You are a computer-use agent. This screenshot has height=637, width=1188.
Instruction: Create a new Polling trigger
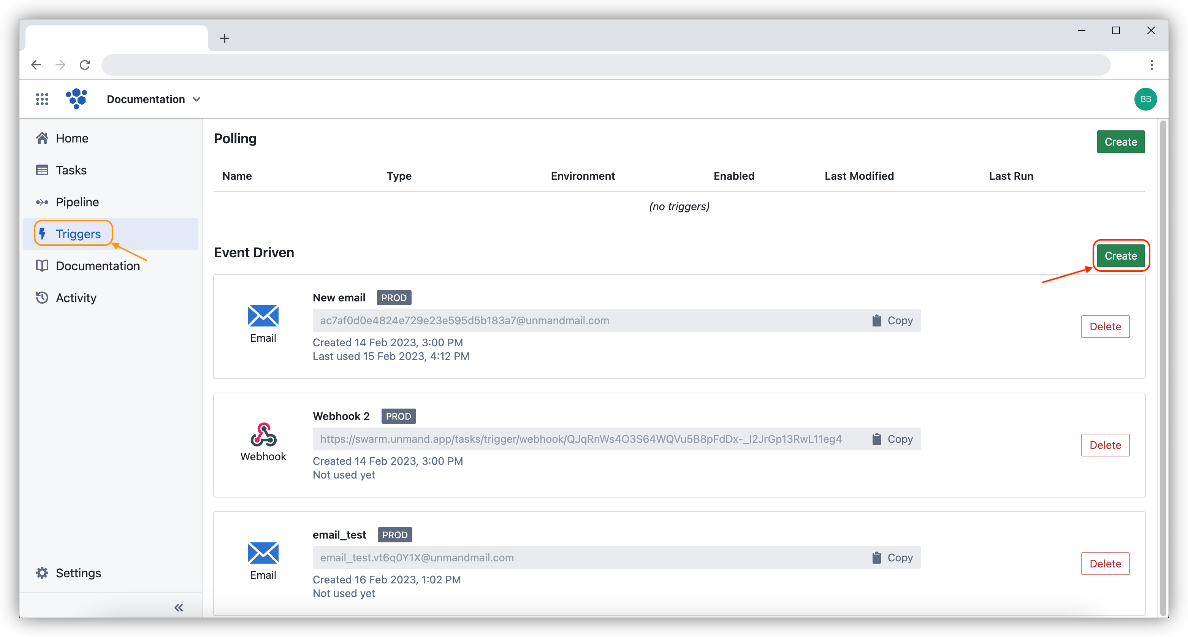1120,141
